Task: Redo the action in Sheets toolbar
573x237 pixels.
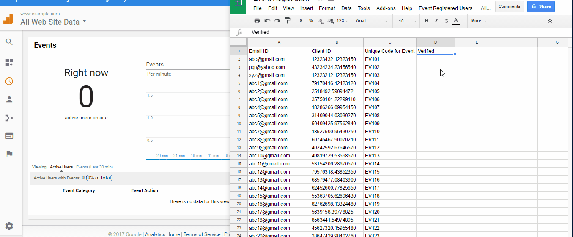Action: (x=277, y=20)
